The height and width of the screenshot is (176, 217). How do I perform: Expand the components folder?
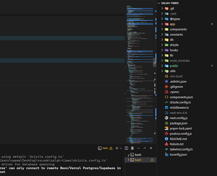(162, 29)
